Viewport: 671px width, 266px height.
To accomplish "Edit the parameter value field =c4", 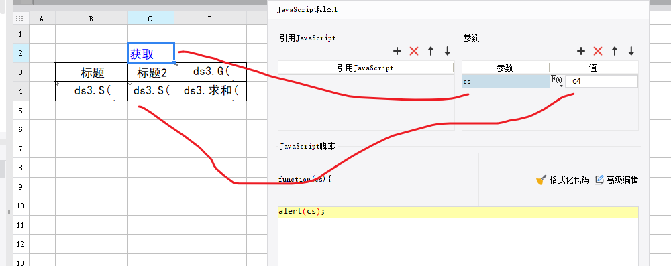I will tap(601, 81).
